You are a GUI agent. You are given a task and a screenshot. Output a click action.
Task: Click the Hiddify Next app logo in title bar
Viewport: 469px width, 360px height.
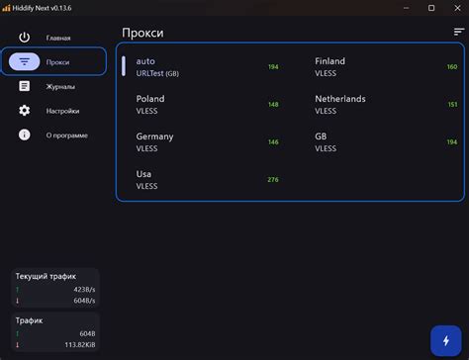6,8
